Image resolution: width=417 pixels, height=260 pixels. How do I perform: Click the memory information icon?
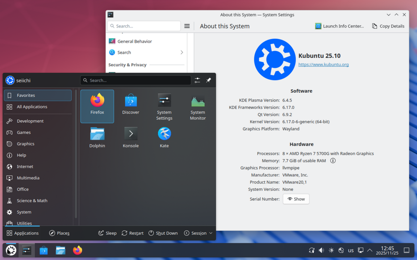click(333, 161)
